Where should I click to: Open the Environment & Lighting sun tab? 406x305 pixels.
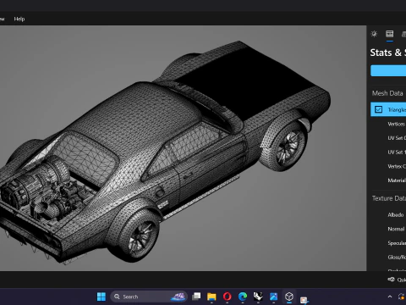click(374, 34)
